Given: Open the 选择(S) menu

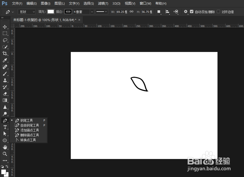Looking at the screenshot, I should click(89, 3).
